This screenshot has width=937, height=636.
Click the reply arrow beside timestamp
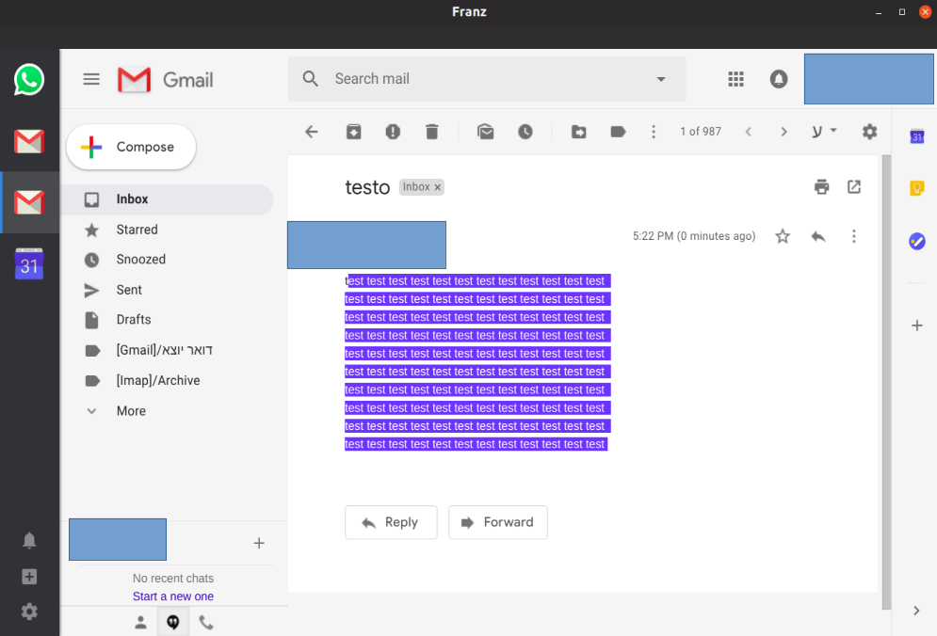point(818,236)
